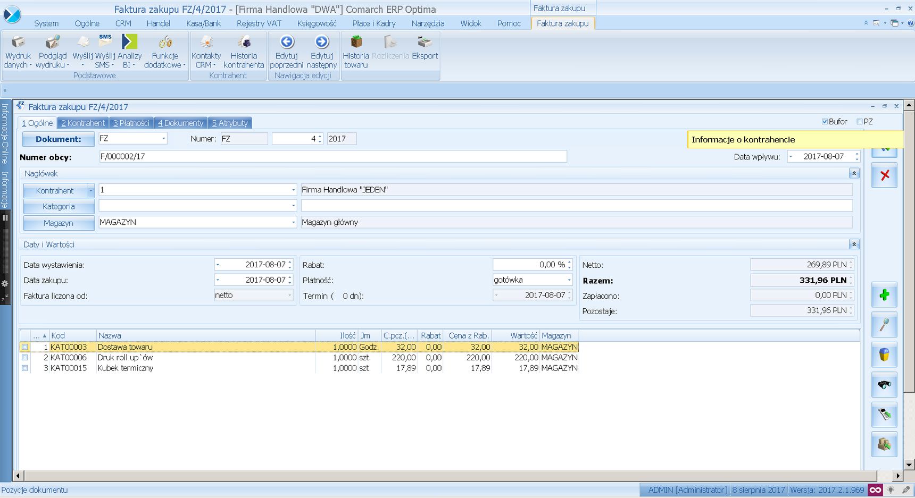
Task: Open Kategoria dropdown
Action: pyautogui.click(x=293, y=206)
